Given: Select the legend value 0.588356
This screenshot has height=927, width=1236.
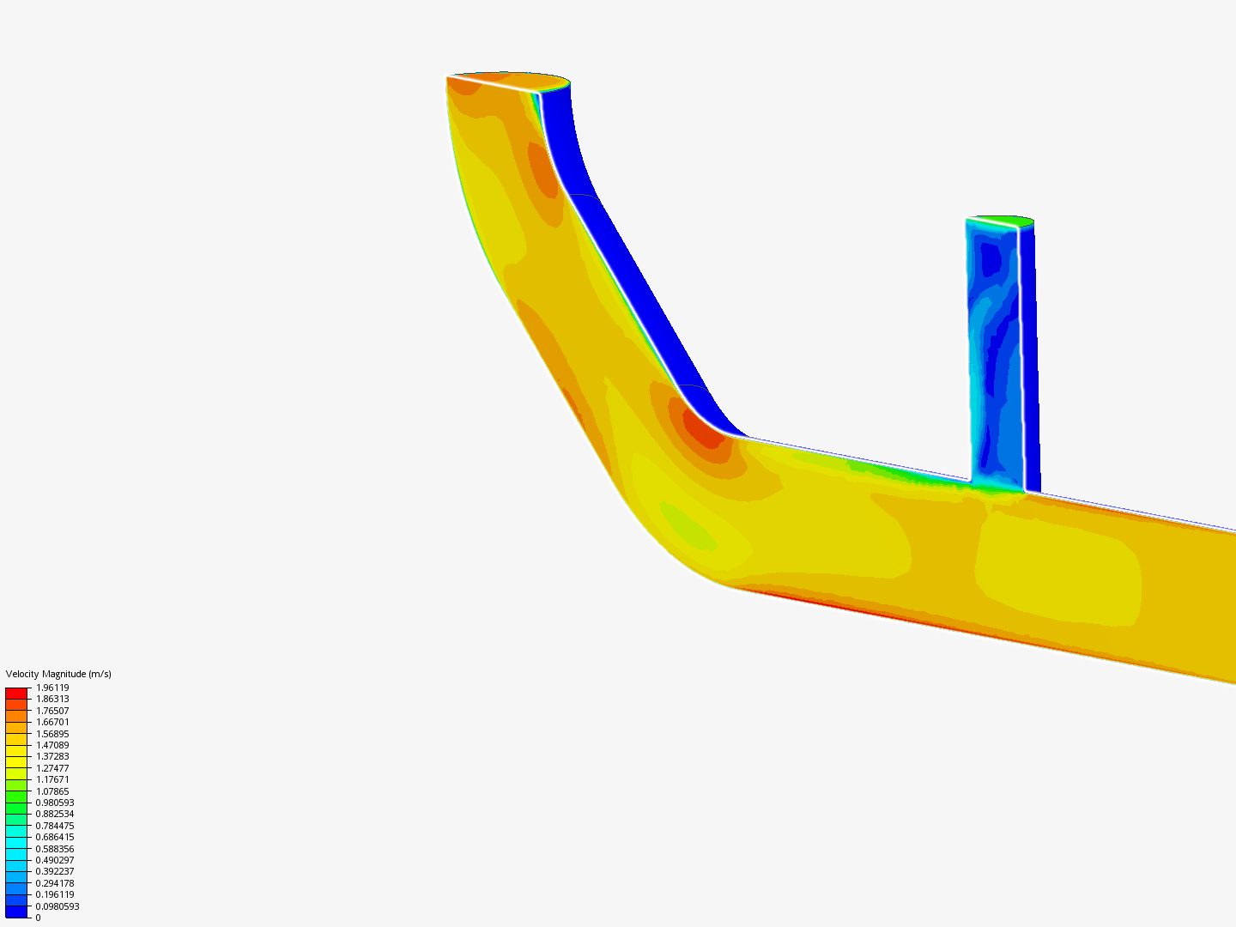Looking at the screenshot, I should coord(55,849).
